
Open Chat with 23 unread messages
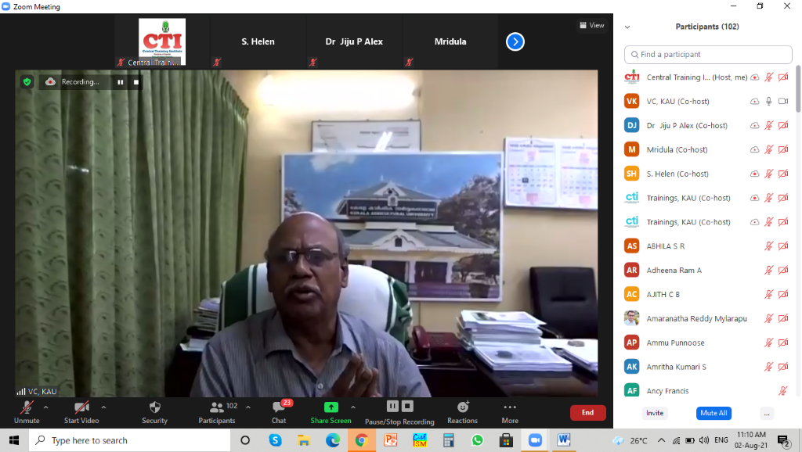coord(280,412)
